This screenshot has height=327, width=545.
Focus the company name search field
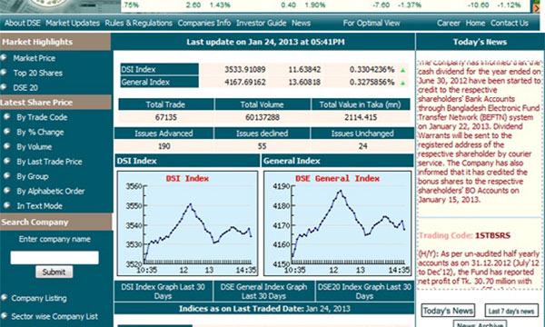(x=54, y=257)
